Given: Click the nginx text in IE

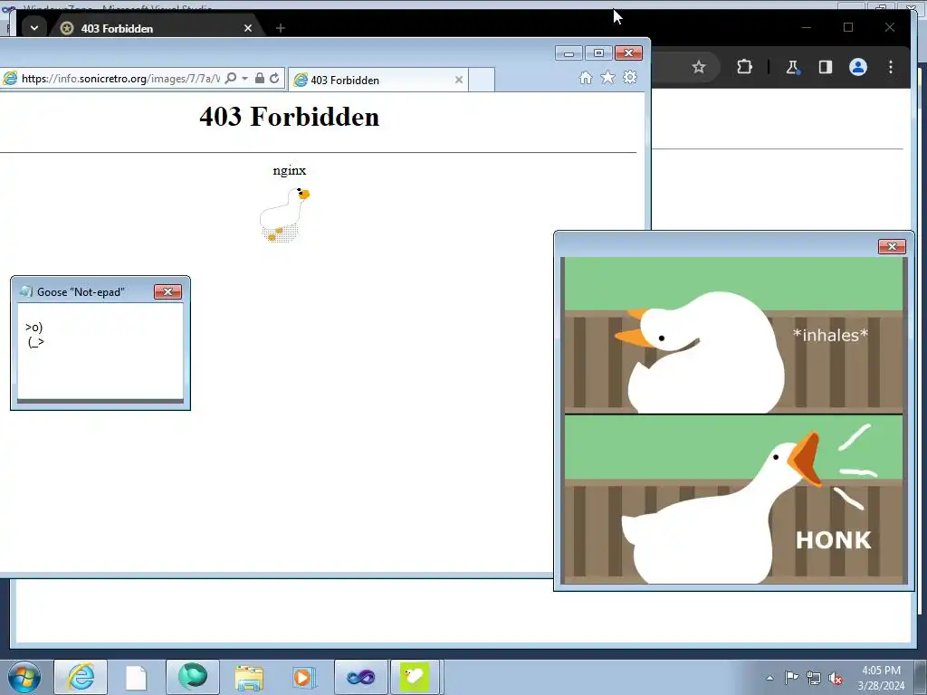Looking at the screenshot, I should (290, 170).
